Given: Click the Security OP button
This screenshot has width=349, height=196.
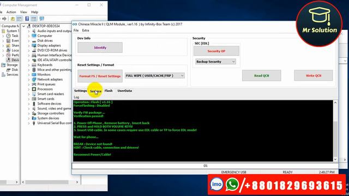Looking at the screenshot, I should tap(216, 51).
